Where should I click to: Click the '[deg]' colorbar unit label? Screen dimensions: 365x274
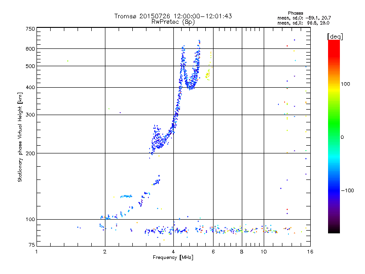(335, 37)
